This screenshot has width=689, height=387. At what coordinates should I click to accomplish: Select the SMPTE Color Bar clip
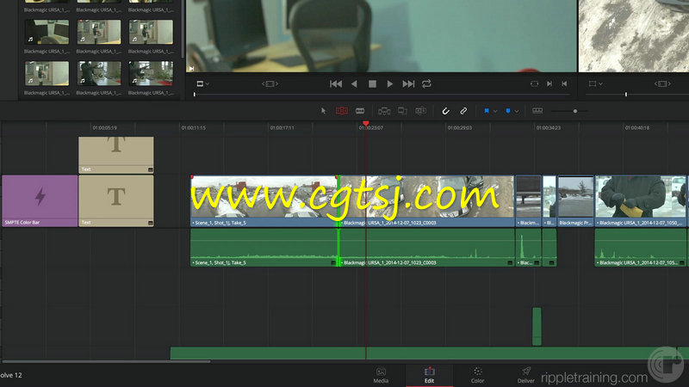tap(40, 201)
